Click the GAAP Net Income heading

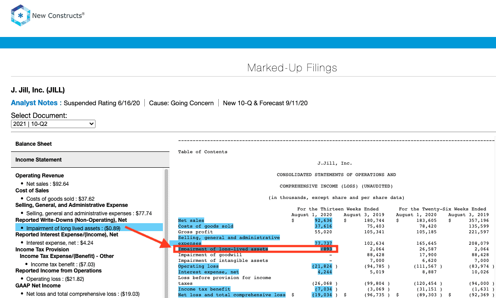pyautogui.click(x=38, y=285)
